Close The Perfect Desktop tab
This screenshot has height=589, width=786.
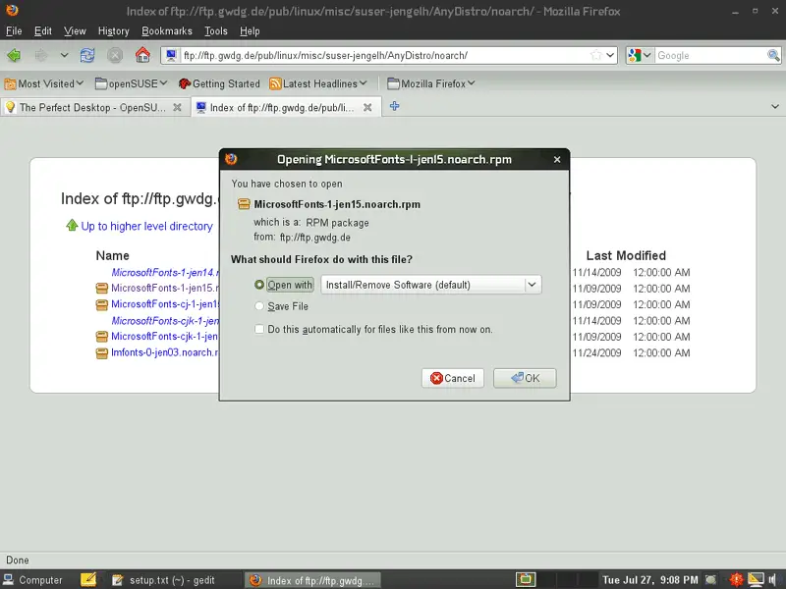[178, 107]
